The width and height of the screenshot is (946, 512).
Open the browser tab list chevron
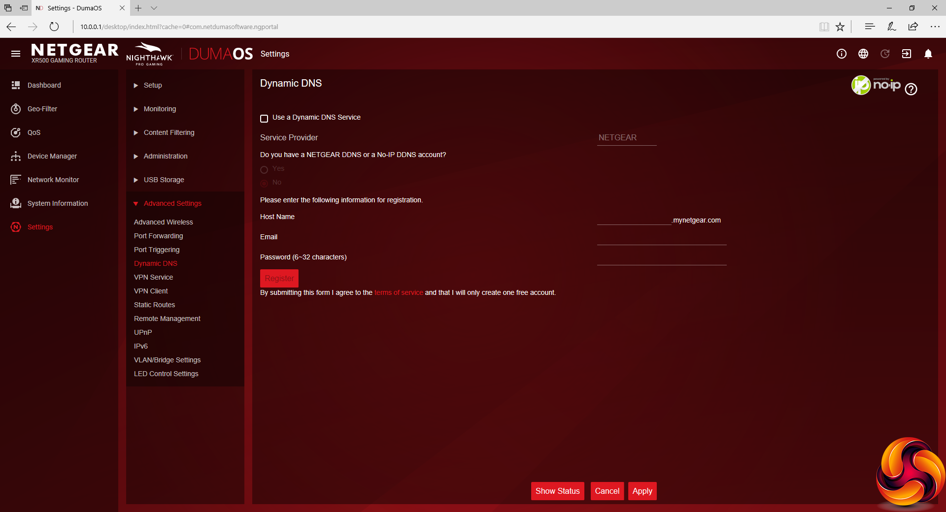click(x=154, y=8)
